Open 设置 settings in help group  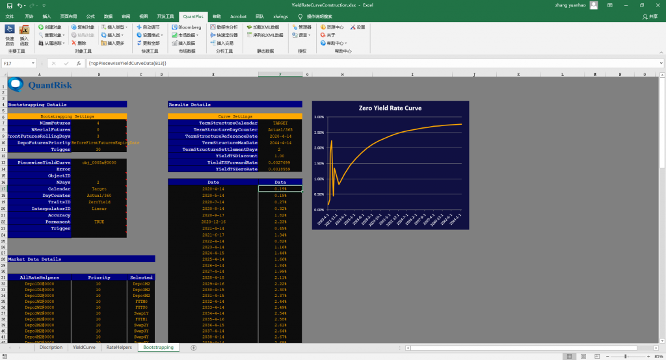point(358,27)
